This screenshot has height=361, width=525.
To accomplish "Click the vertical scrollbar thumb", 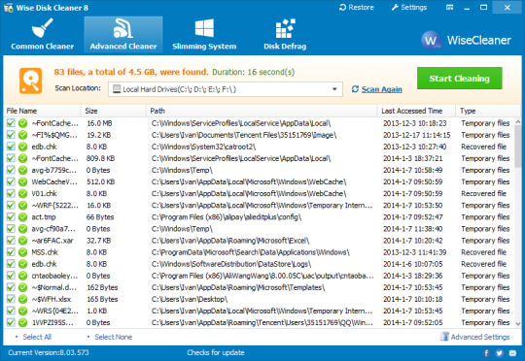I will click(x=517, y=146).
